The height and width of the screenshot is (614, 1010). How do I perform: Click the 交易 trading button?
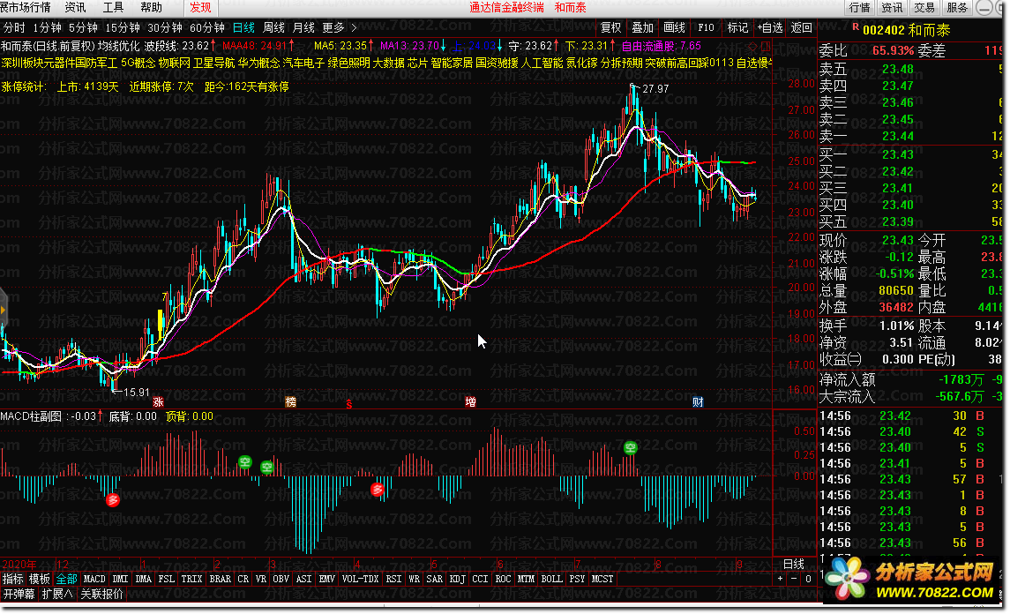(x=924, y=8)
